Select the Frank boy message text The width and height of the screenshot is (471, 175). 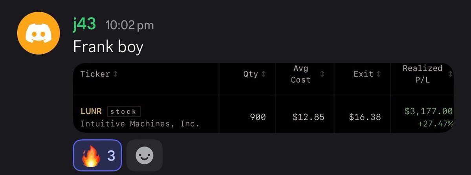(x=108, y=47)
